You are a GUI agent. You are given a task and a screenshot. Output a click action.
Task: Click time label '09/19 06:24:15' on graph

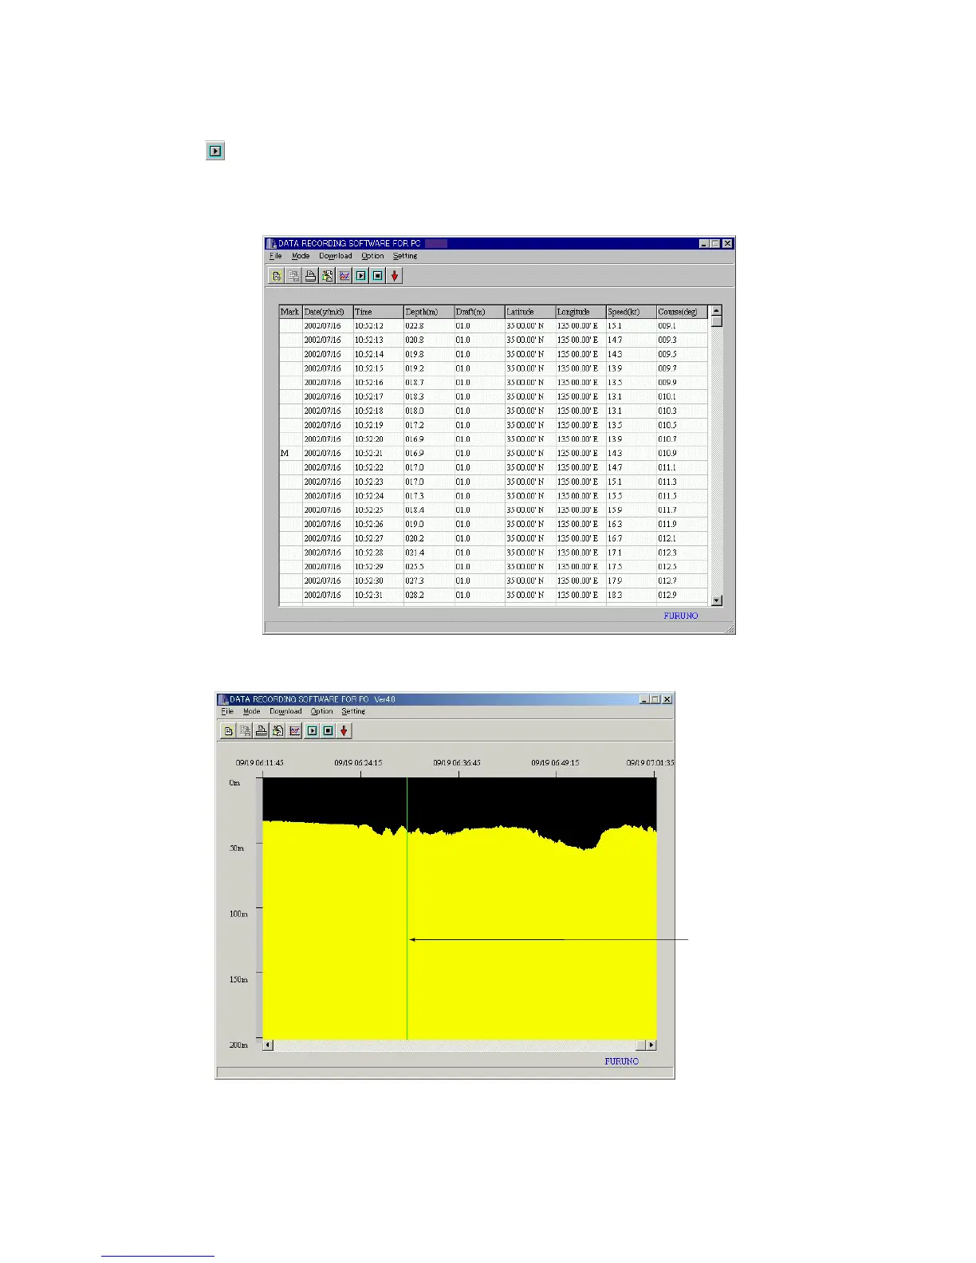(358, 763)
